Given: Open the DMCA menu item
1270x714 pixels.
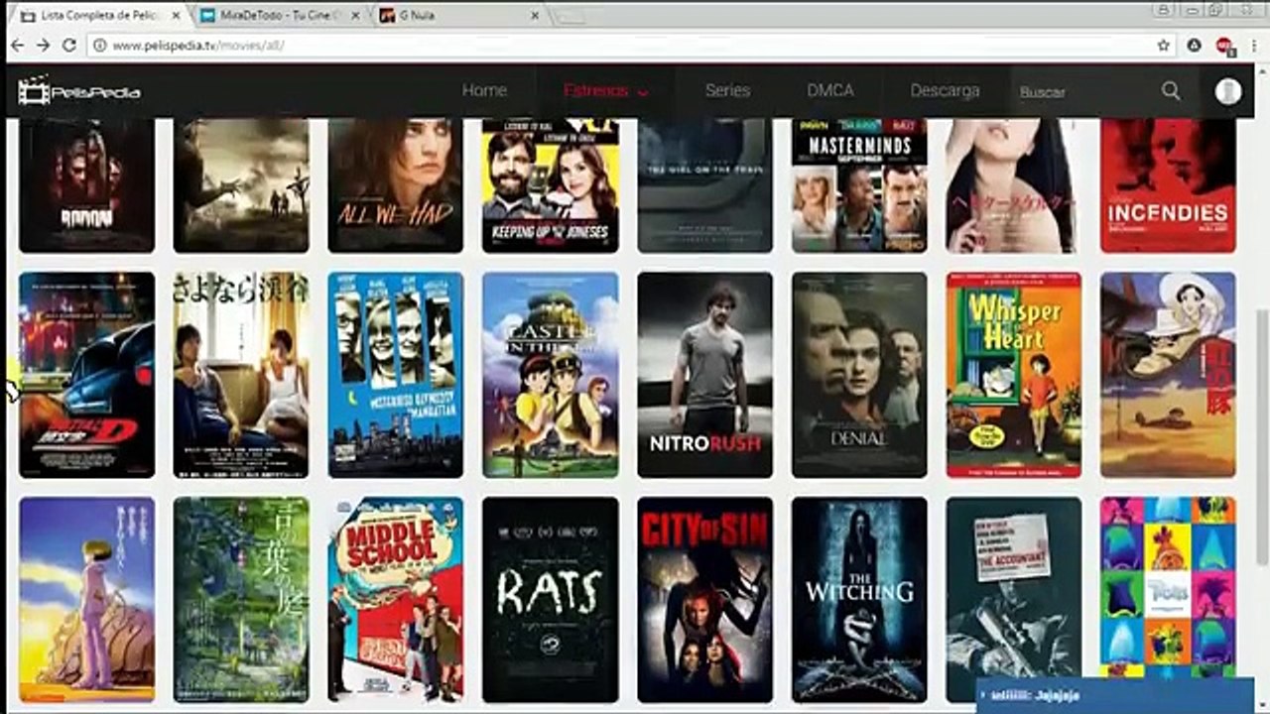Looking at the screenshot, I should (x=829, y=90).
